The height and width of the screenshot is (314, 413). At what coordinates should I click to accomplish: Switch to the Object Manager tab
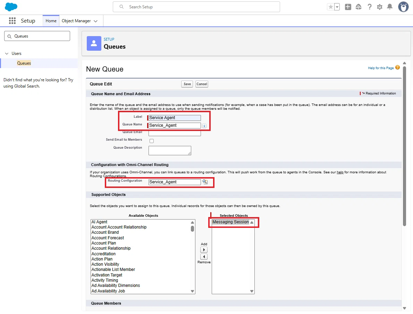(x=76, y=21)
